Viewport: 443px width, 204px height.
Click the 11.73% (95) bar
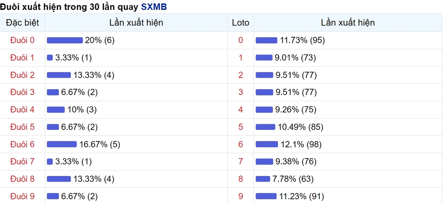[267, 41]
